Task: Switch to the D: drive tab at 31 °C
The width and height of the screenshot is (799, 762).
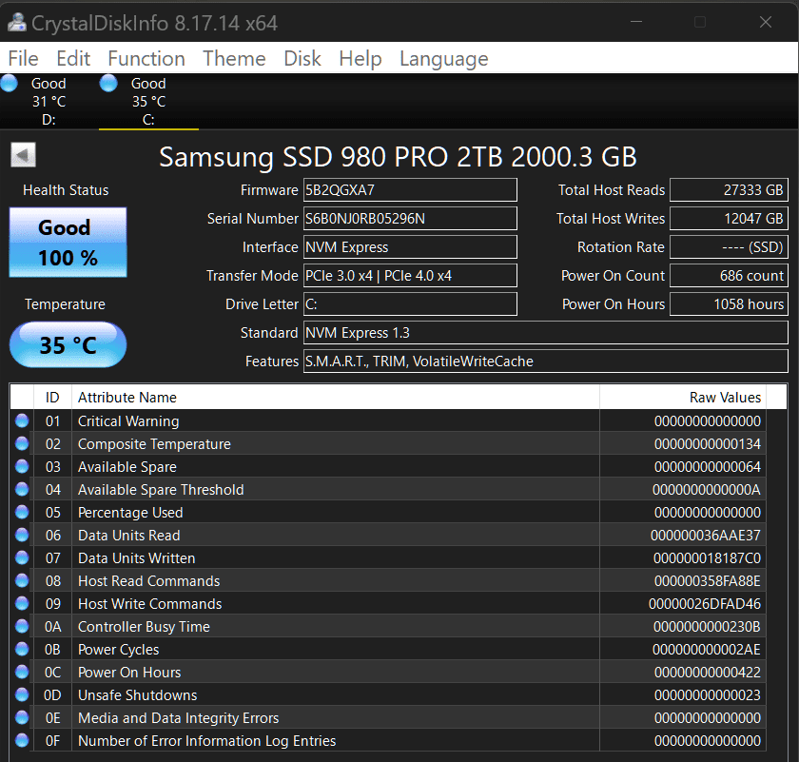Action: tap(49, 102)
